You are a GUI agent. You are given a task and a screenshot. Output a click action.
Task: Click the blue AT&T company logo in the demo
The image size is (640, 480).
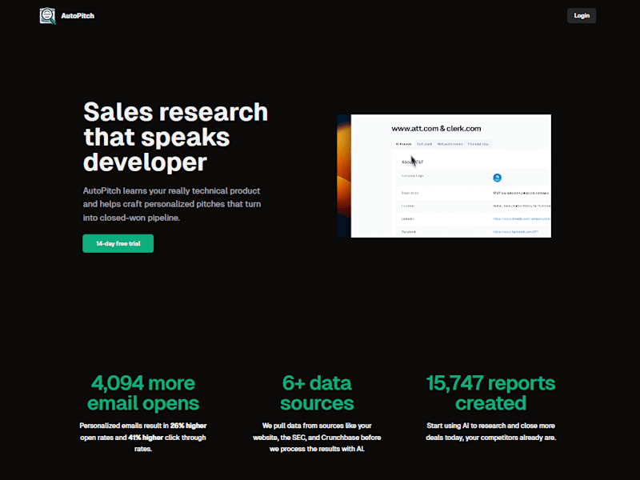[497, 178]
